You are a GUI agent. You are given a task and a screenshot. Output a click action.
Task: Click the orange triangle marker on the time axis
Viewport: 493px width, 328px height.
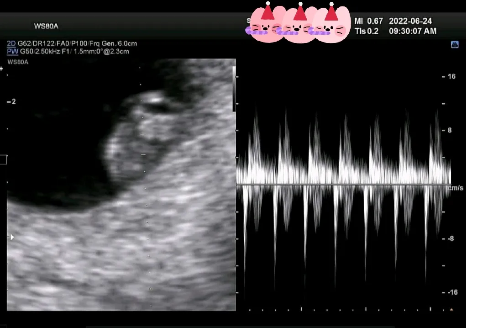[x=451, y=310]
